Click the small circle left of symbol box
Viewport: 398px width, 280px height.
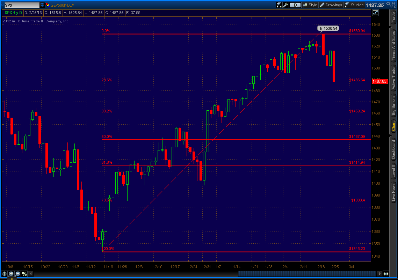(x=2, y=5)
